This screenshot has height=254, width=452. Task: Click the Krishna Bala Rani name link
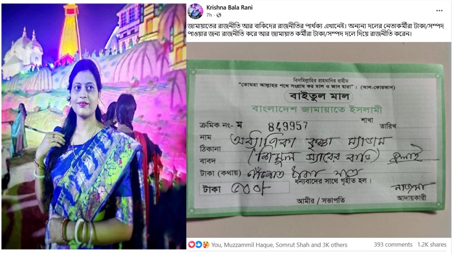click(x=229, y=7)
